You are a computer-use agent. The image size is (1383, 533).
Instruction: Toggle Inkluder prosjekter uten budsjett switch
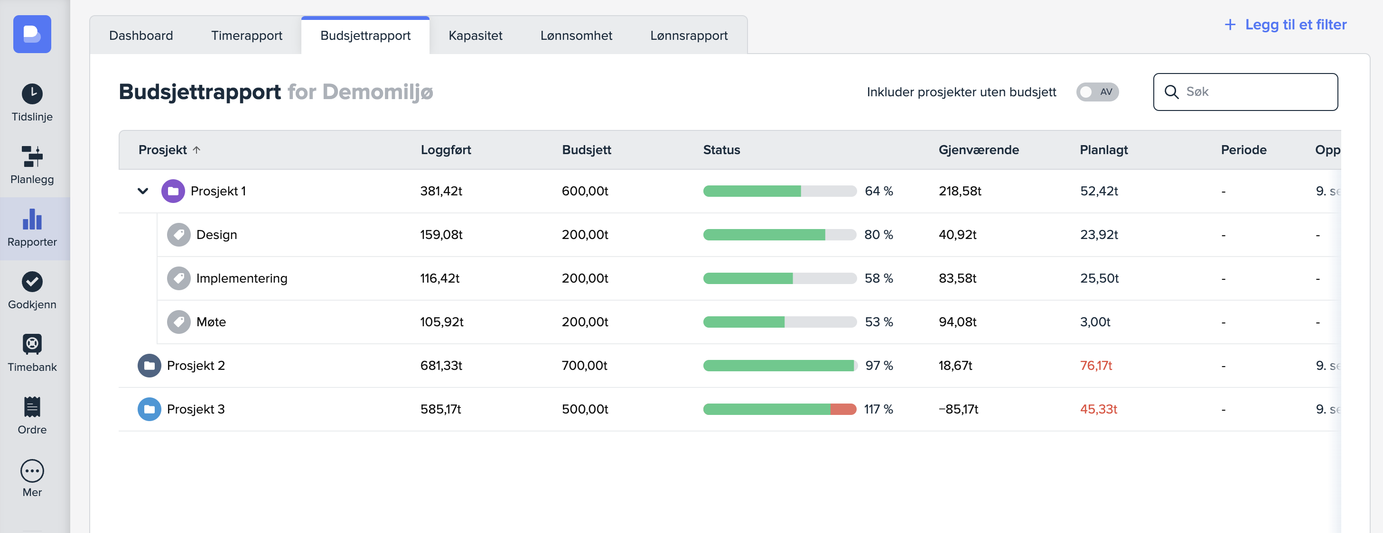[1097, 92]
